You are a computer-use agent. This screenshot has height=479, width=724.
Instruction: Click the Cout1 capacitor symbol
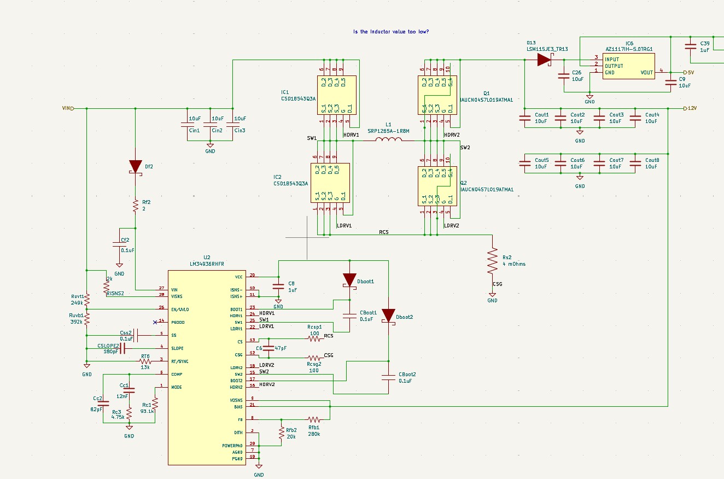coord(525,118)
